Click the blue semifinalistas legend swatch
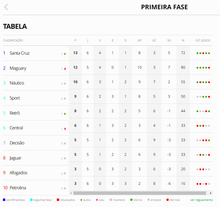220x207 pixels. pos(4,200)
